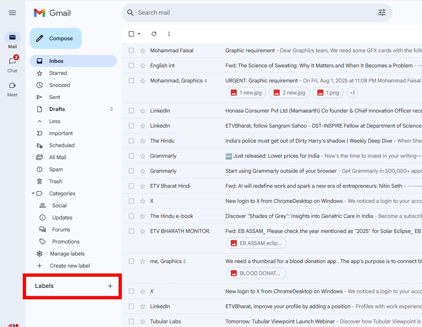
Task: Check the Mohammad Faisal email checkbox
Action: (x=131, y=50)
